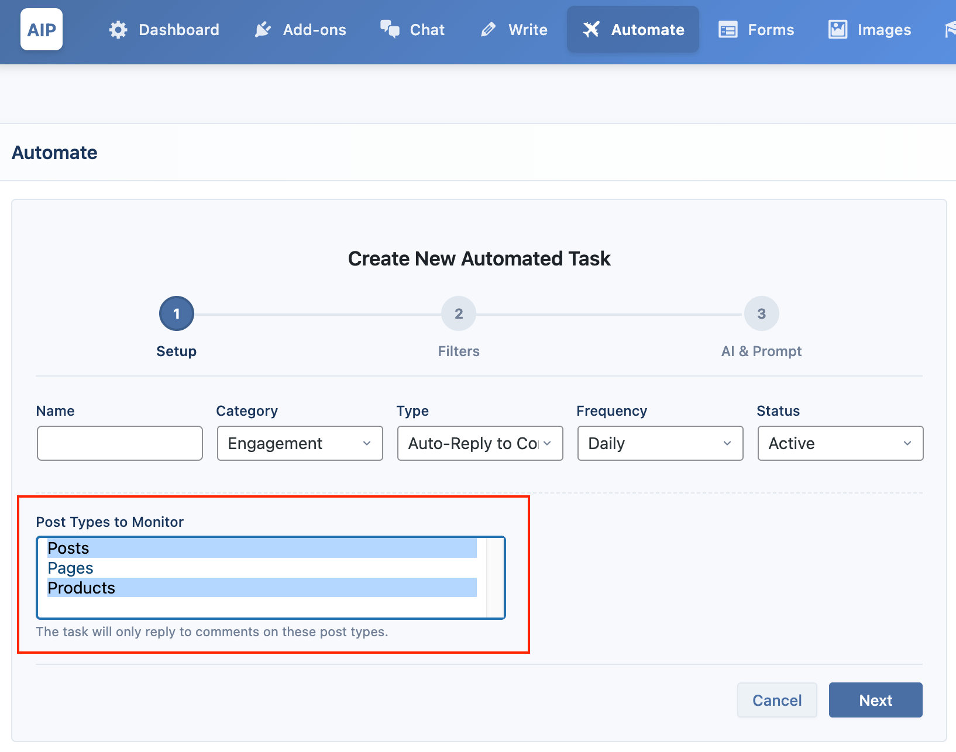Click the Name input field
The width and height of the screenshot is (956, 752).
coord(120,443)
